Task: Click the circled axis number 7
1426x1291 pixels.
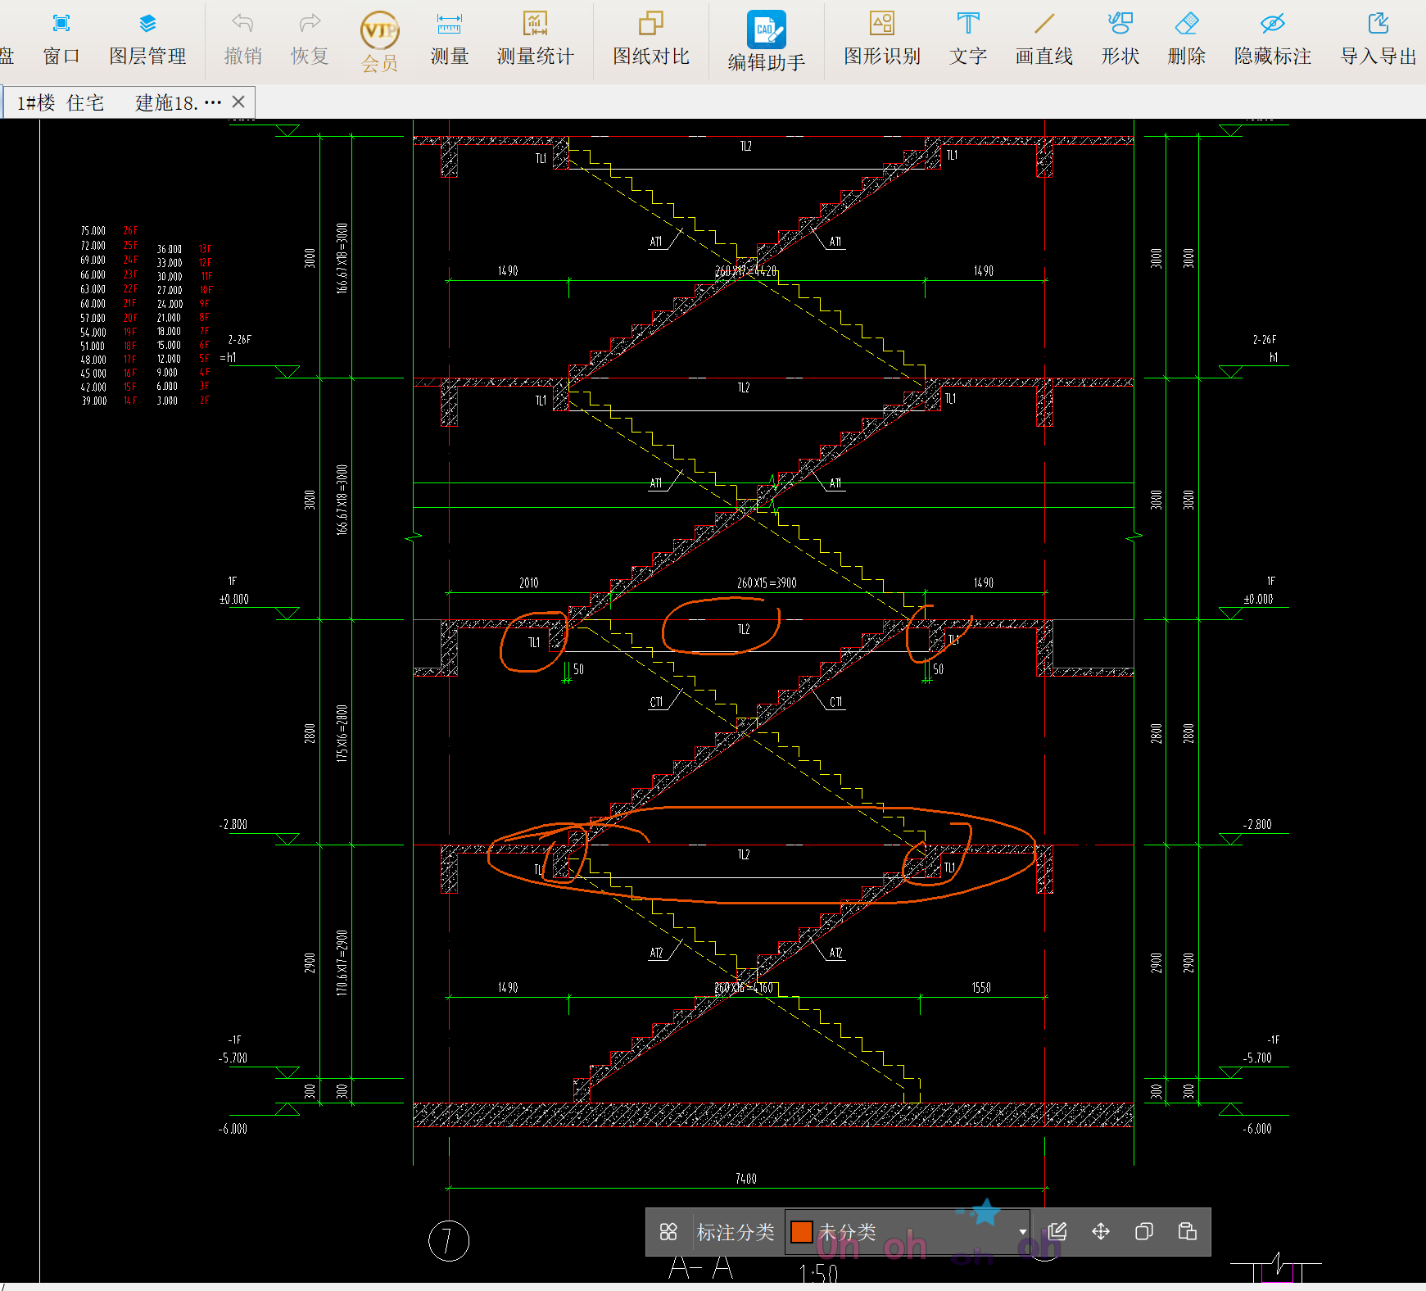Action: (x=449, y=1241)
